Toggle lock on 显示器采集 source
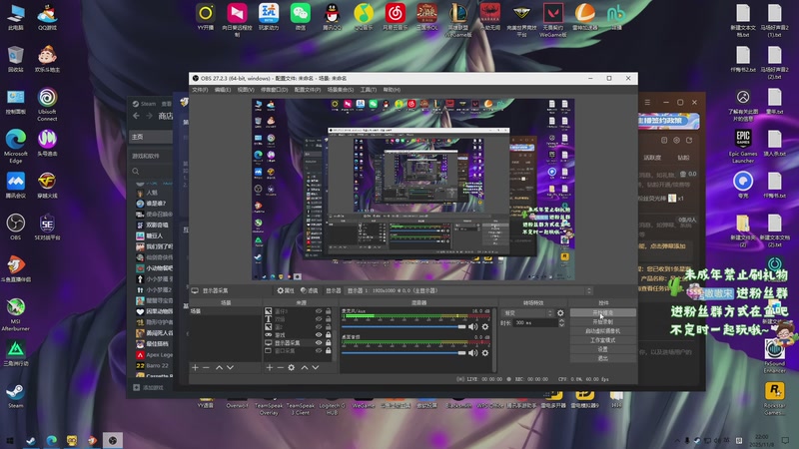799x449 pixels. (x=329, y=342)
